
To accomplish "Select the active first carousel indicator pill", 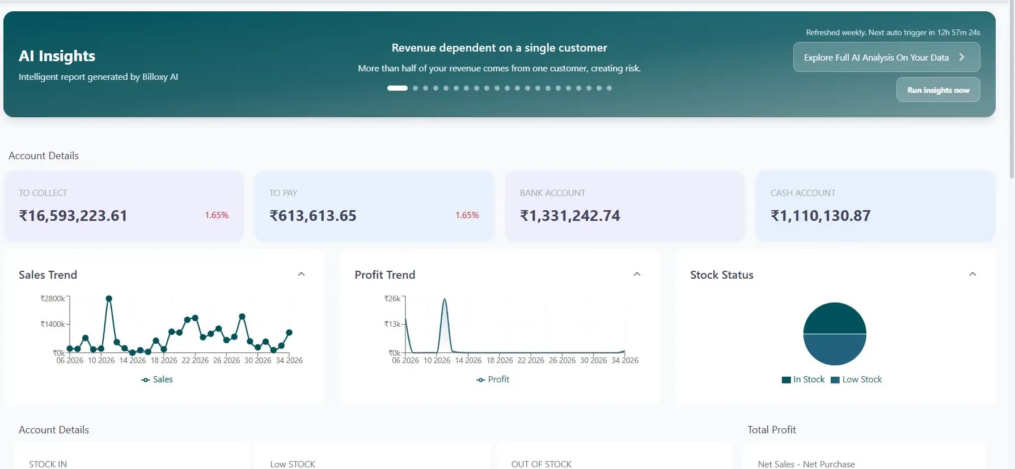I will point(397,88).
